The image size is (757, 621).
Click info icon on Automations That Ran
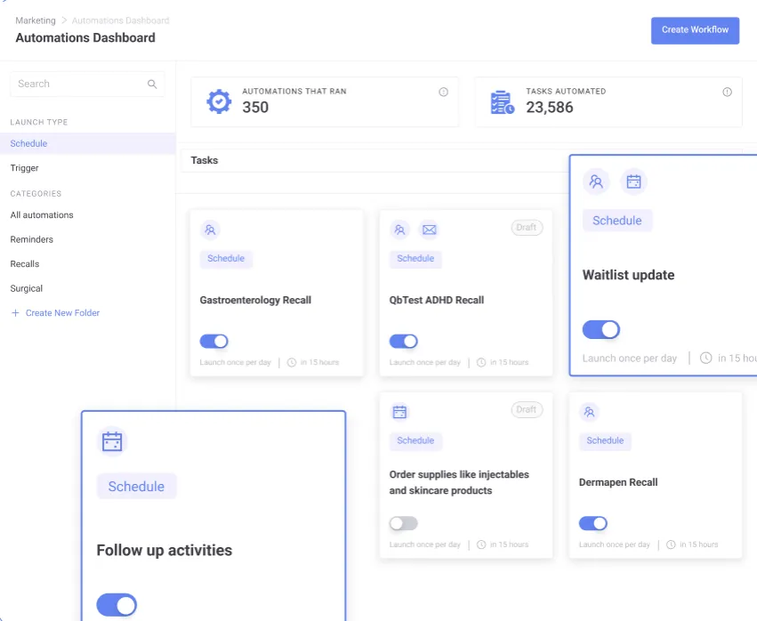click(x=443, y=92)
